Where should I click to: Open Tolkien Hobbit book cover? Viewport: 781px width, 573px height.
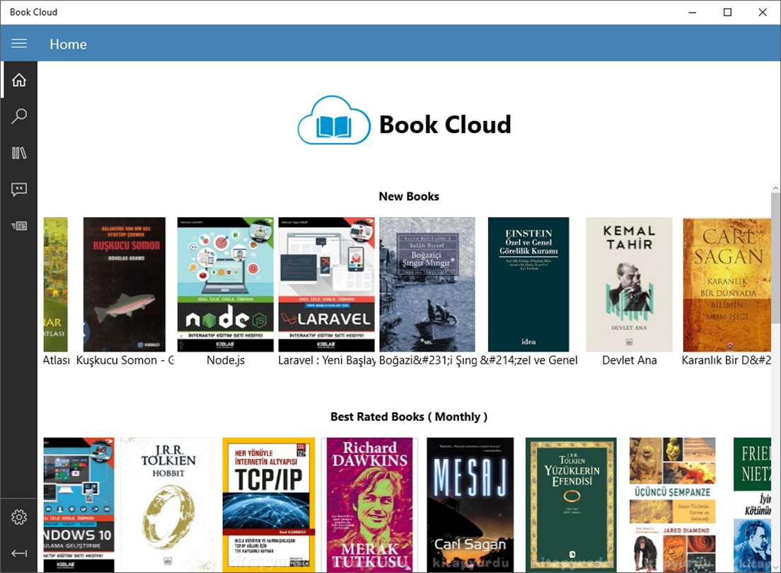(168, 505)
